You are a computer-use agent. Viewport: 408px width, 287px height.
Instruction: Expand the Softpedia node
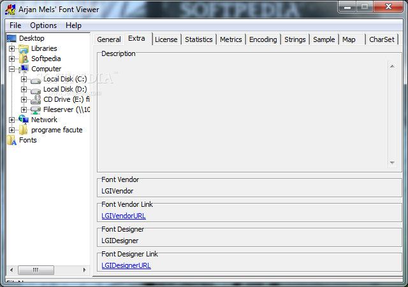(x=11, y=59)
